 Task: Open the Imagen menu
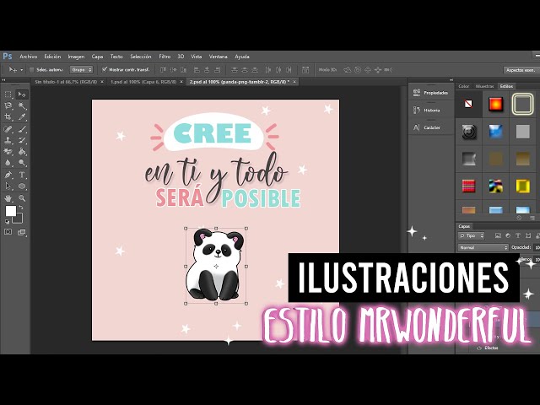pyautogui.click(x=76, y=57)
